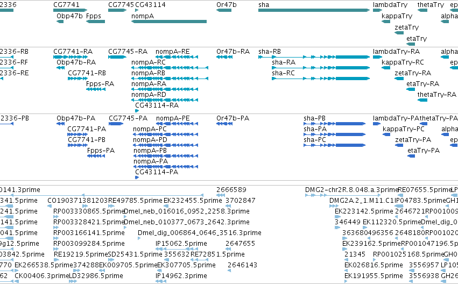
Task: Click the zetaTry-PA protein label
Action: [413, 140]
